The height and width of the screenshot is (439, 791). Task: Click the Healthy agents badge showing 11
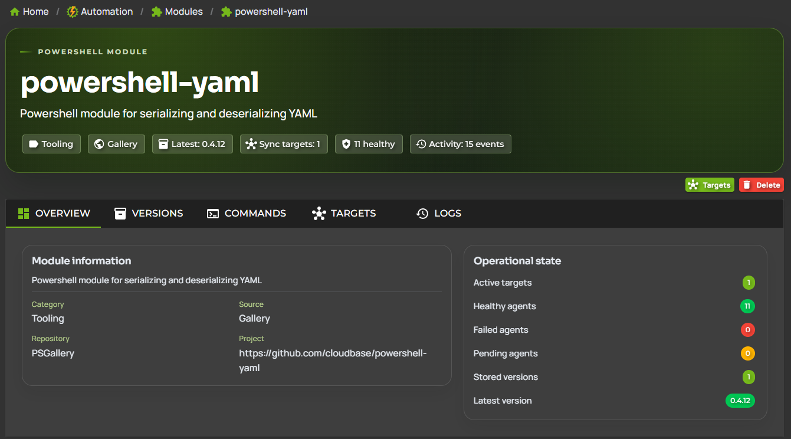pos(747,306)
